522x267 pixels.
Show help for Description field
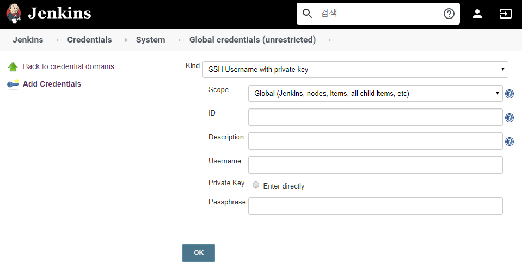509,142
